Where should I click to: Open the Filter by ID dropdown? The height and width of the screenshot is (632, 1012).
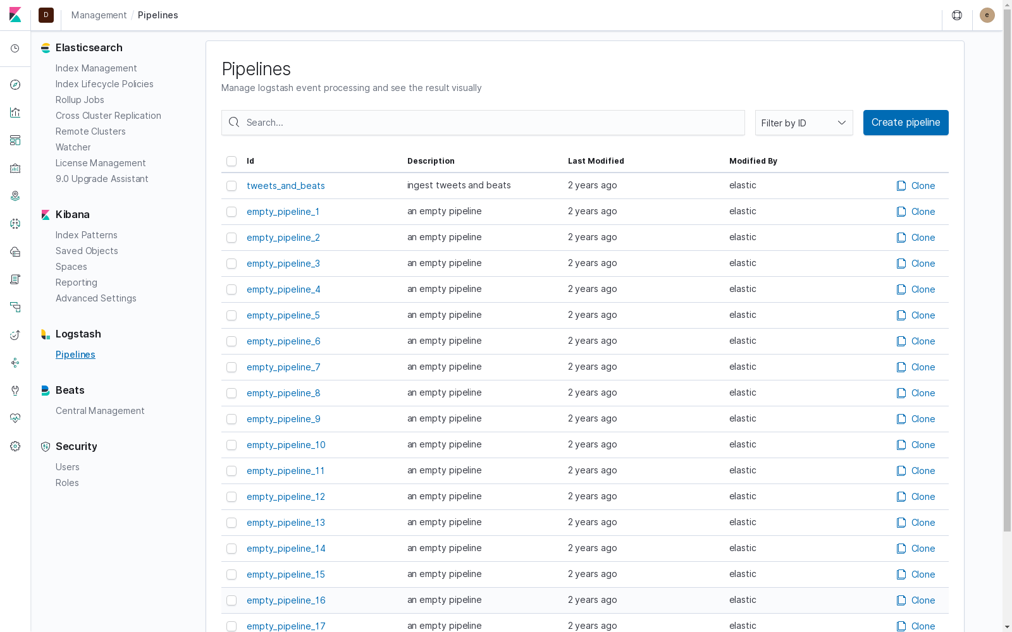click(803, 123)
